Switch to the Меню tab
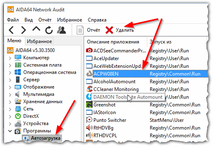Image resolution: width=213 pixels, height=147 pixels. 14,41
